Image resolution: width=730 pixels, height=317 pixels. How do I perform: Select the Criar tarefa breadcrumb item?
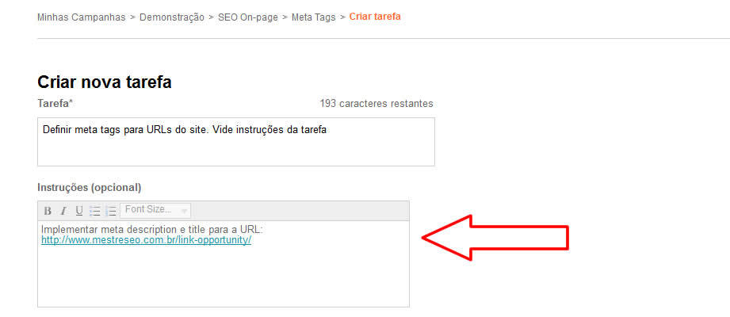(375, 17)
